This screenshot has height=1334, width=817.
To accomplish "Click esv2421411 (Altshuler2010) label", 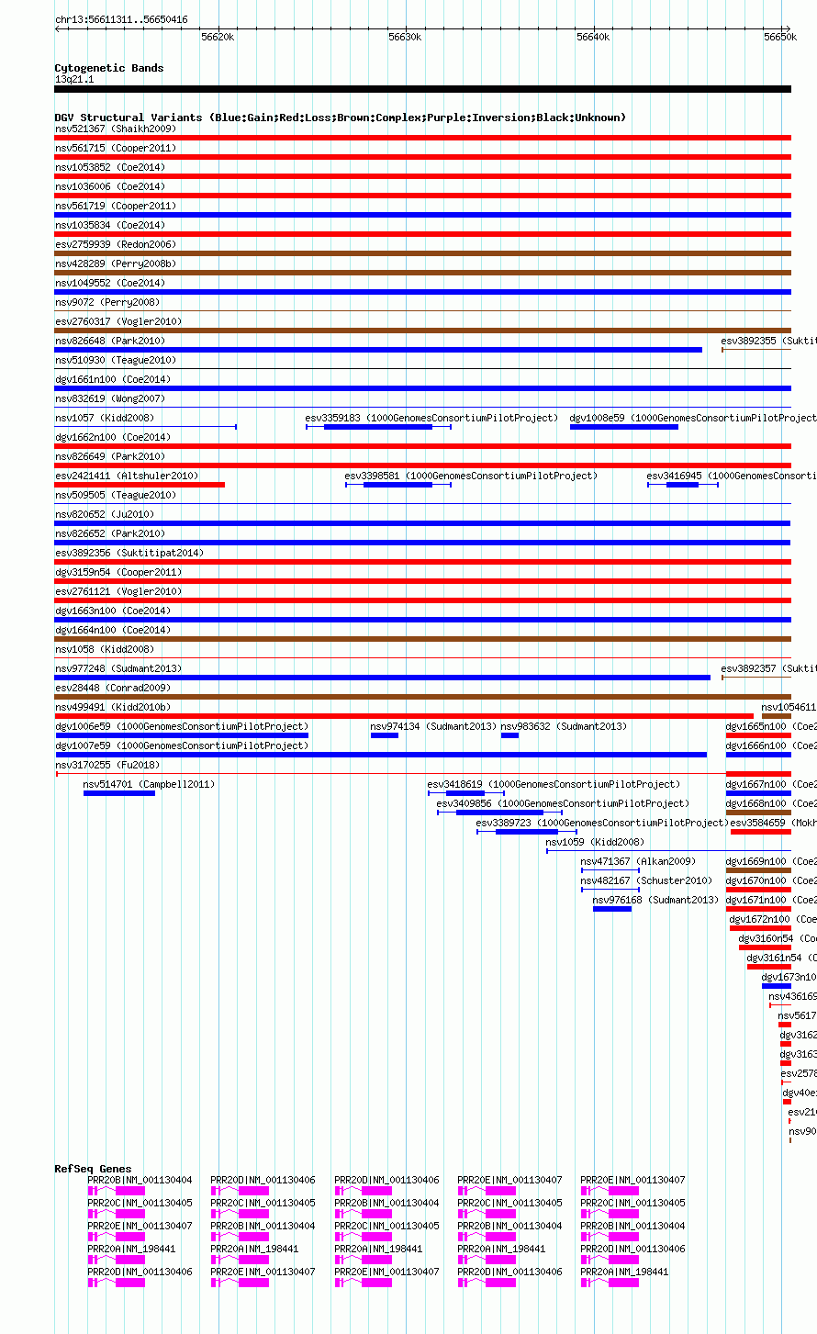I will [127, 476].
